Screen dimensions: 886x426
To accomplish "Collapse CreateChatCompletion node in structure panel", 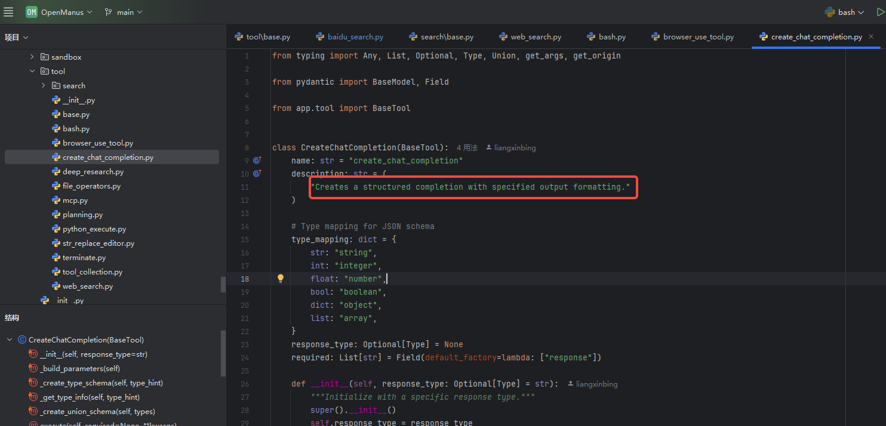I will pos(10,340).
